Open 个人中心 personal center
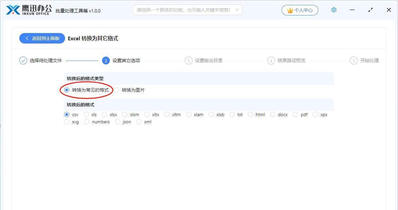The height and width of the screenshot is (210, 398). tap(300, 10)
